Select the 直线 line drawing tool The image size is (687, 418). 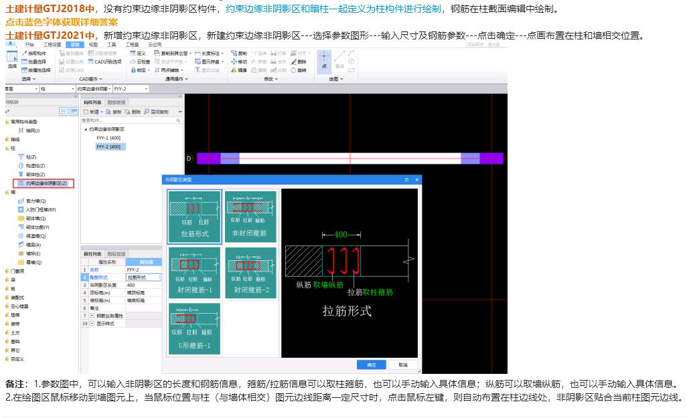point(339,60)
